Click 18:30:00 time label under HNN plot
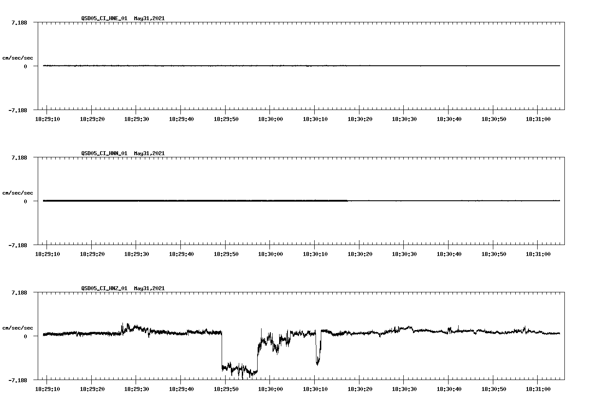 coord(270,254)
